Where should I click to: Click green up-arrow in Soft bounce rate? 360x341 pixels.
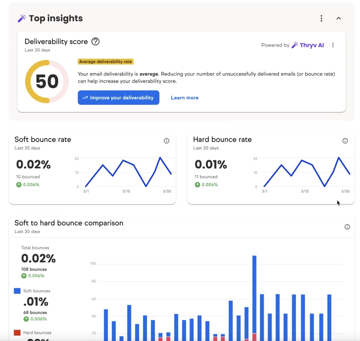tap(19, 185)
